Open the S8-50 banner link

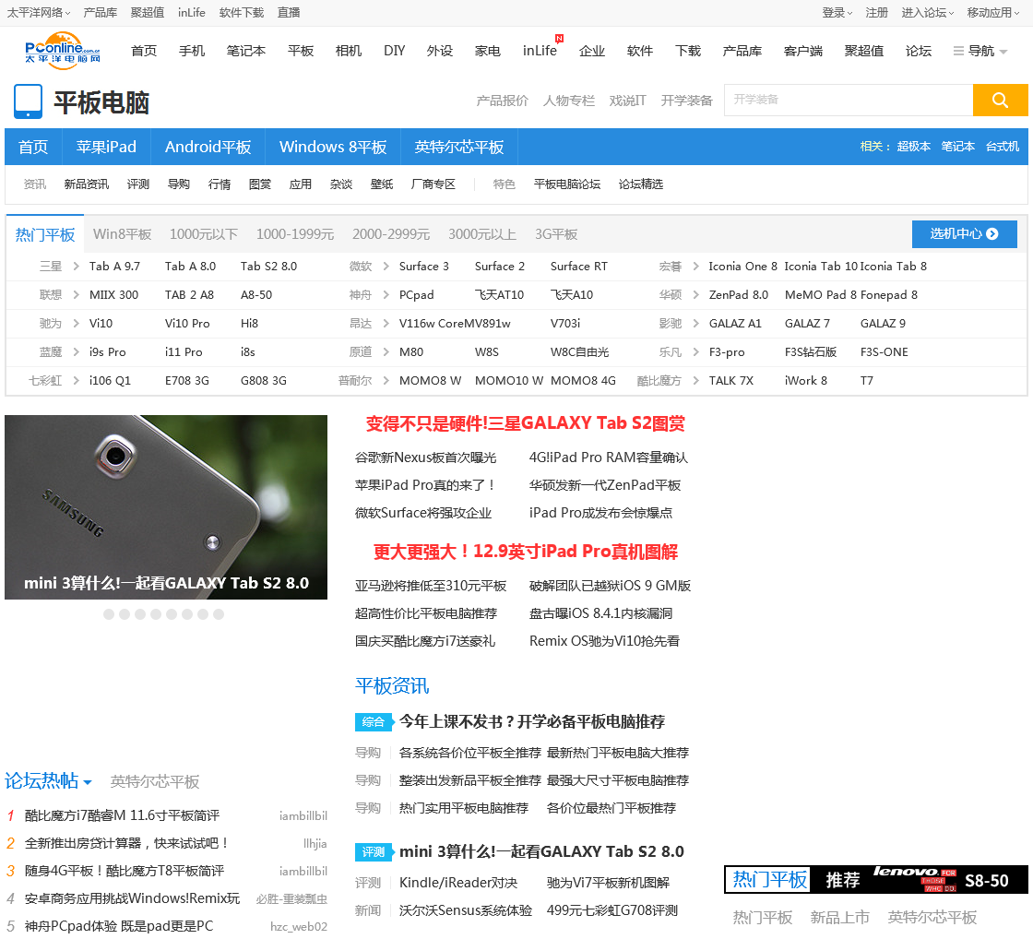[986, 880]
